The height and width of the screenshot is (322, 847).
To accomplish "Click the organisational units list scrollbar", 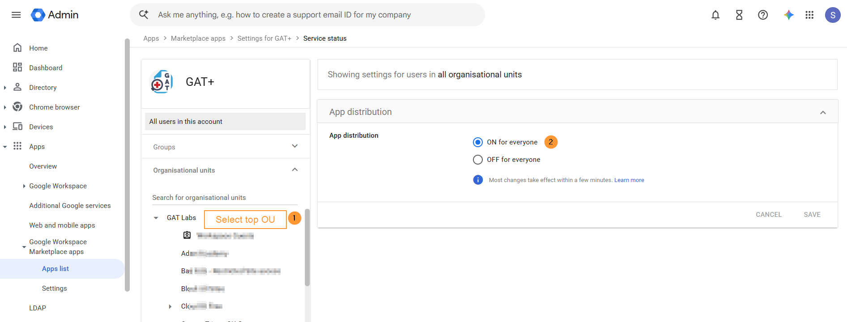I will pyautogui.click(x=307, y=247).
